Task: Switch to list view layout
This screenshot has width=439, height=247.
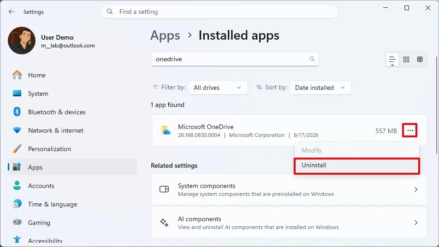Action: pos(392,59)
